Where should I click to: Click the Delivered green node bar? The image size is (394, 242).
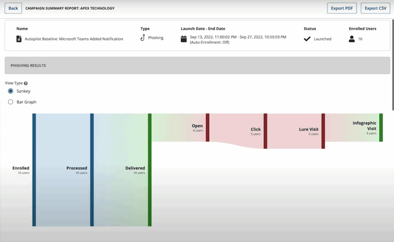pyautogui.click(x=150, y=170)
